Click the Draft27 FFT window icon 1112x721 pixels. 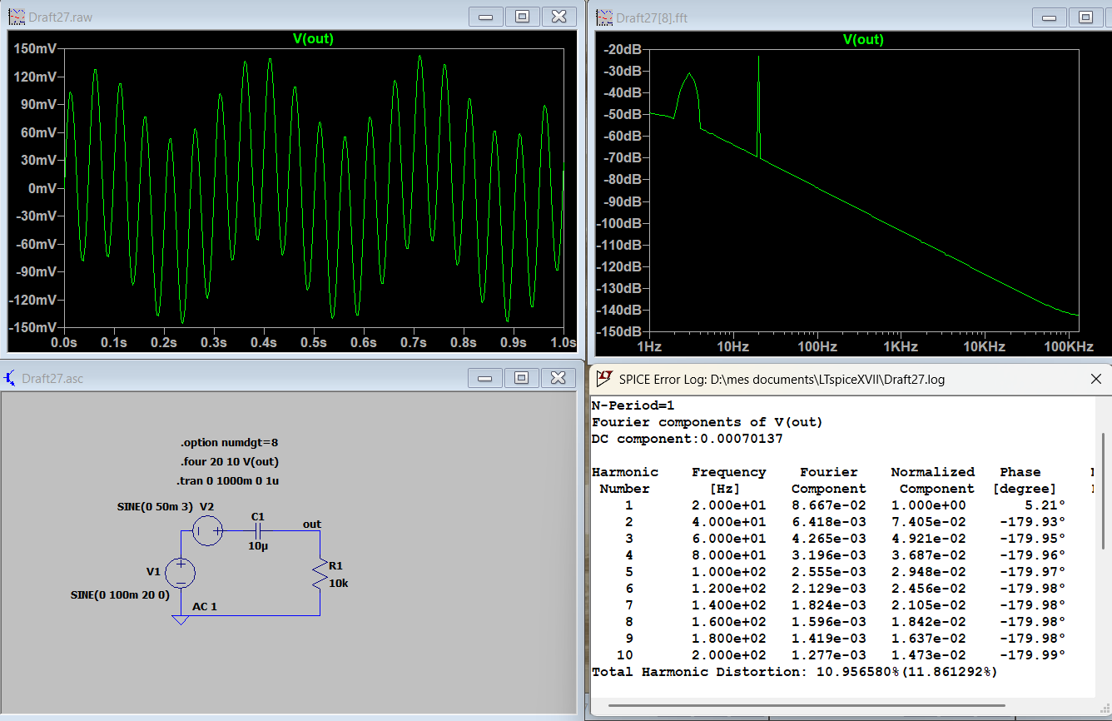[603, 17]
